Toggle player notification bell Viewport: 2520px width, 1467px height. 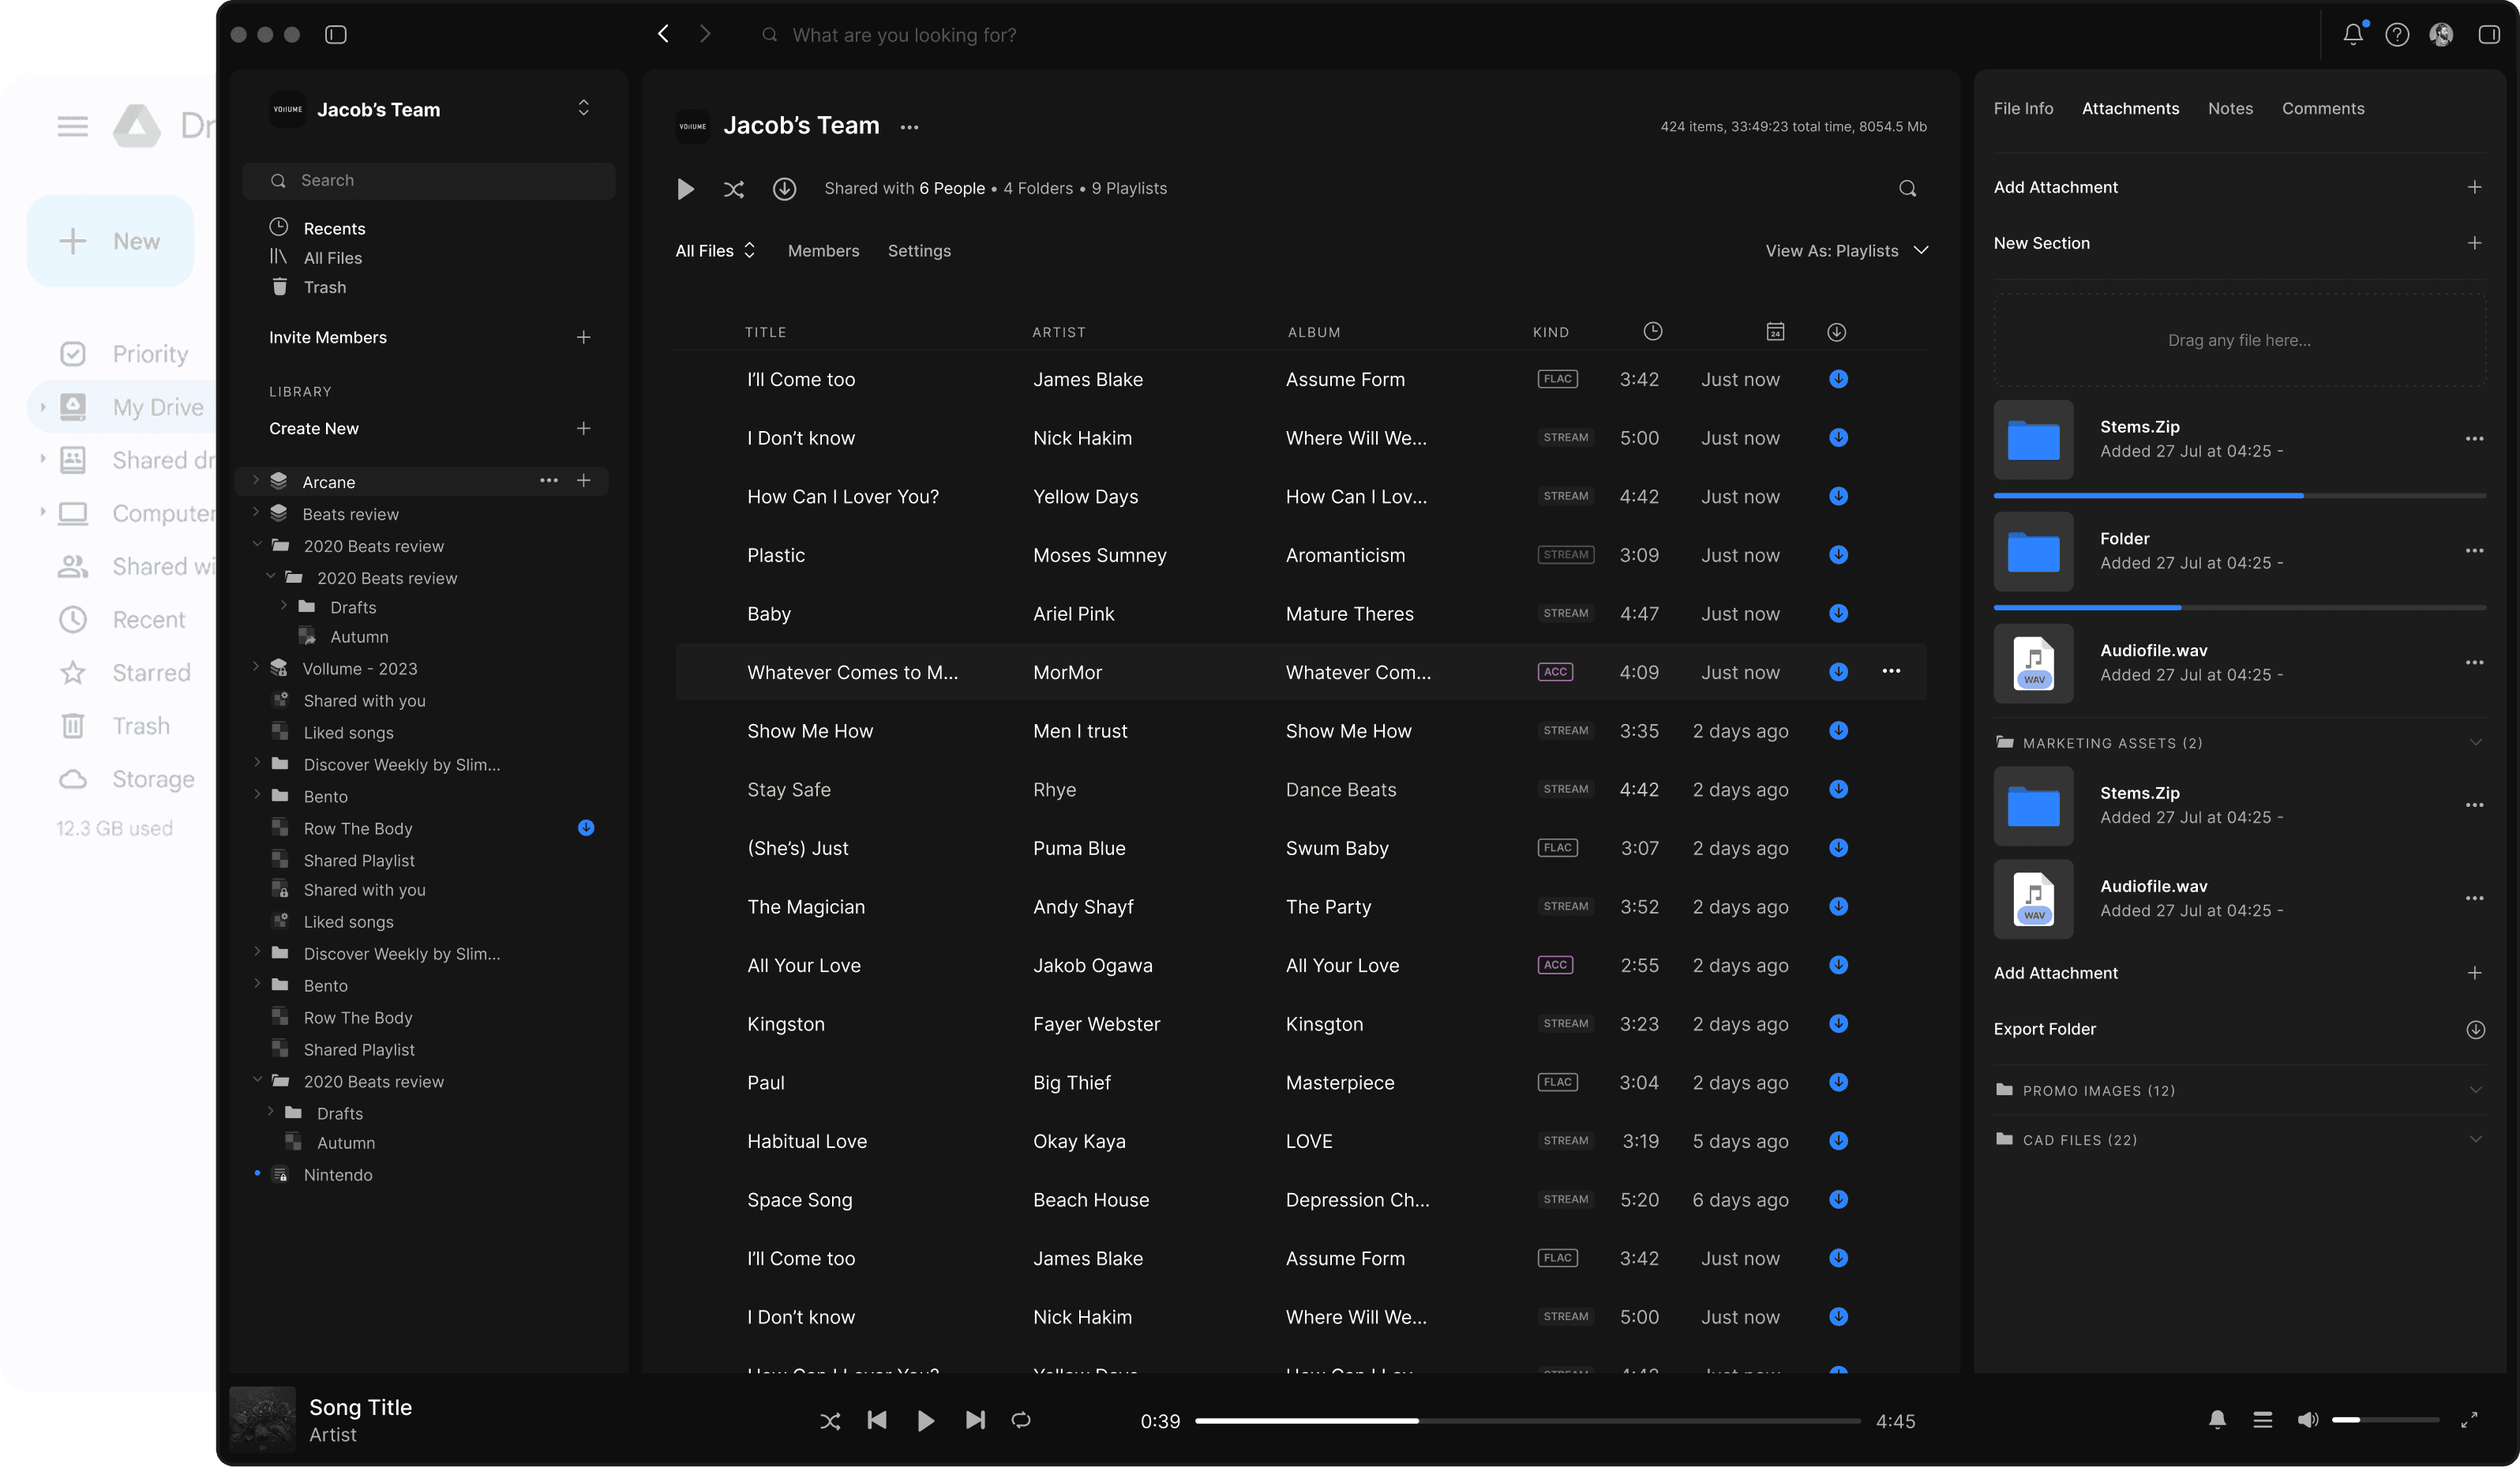[x=2217, y=1420]
